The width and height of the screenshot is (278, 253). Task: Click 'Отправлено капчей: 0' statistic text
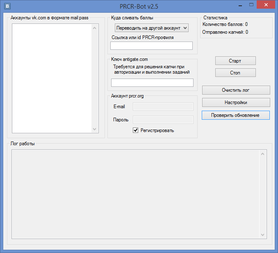point(225,32)
